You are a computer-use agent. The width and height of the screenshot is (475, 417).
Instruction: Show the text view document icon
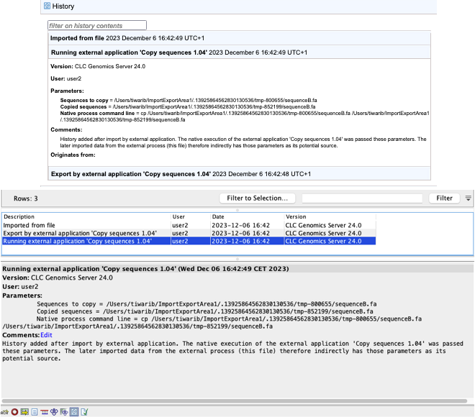click(x=34, y=412)
